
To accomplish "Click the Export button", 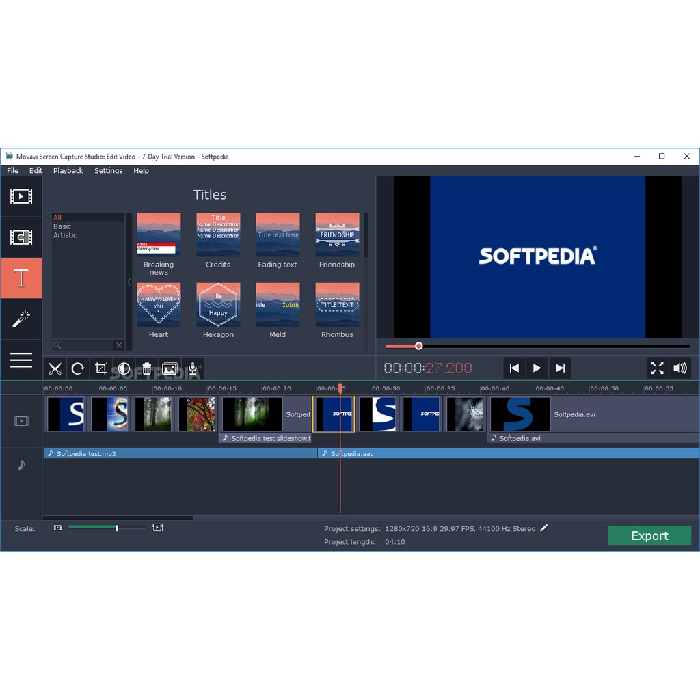I will (649, 535).
